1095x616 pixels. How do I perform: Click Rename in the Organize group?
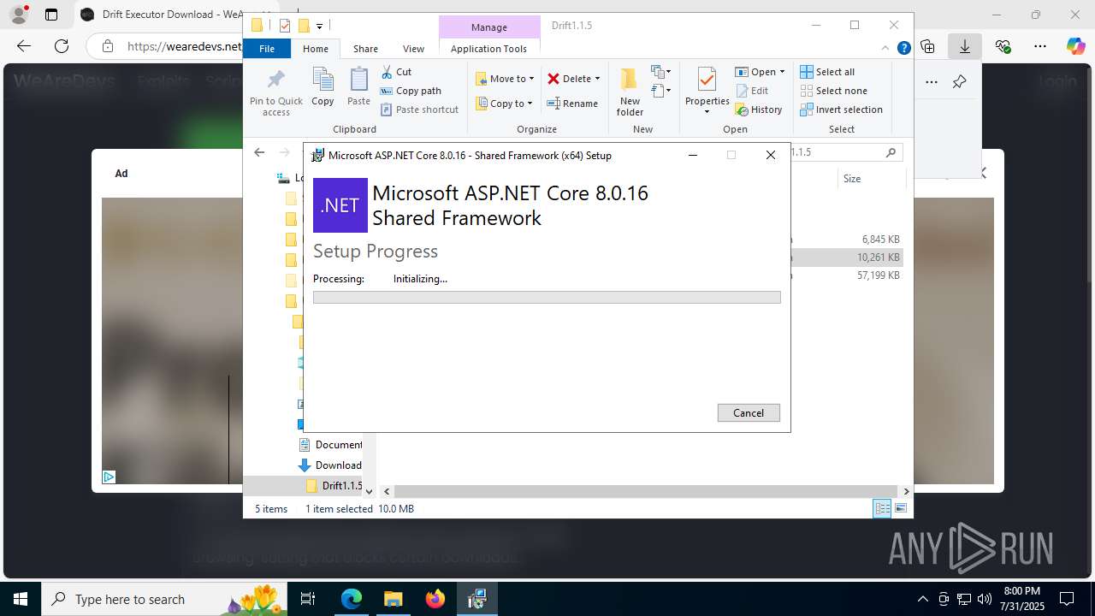[x=572, y=104]
